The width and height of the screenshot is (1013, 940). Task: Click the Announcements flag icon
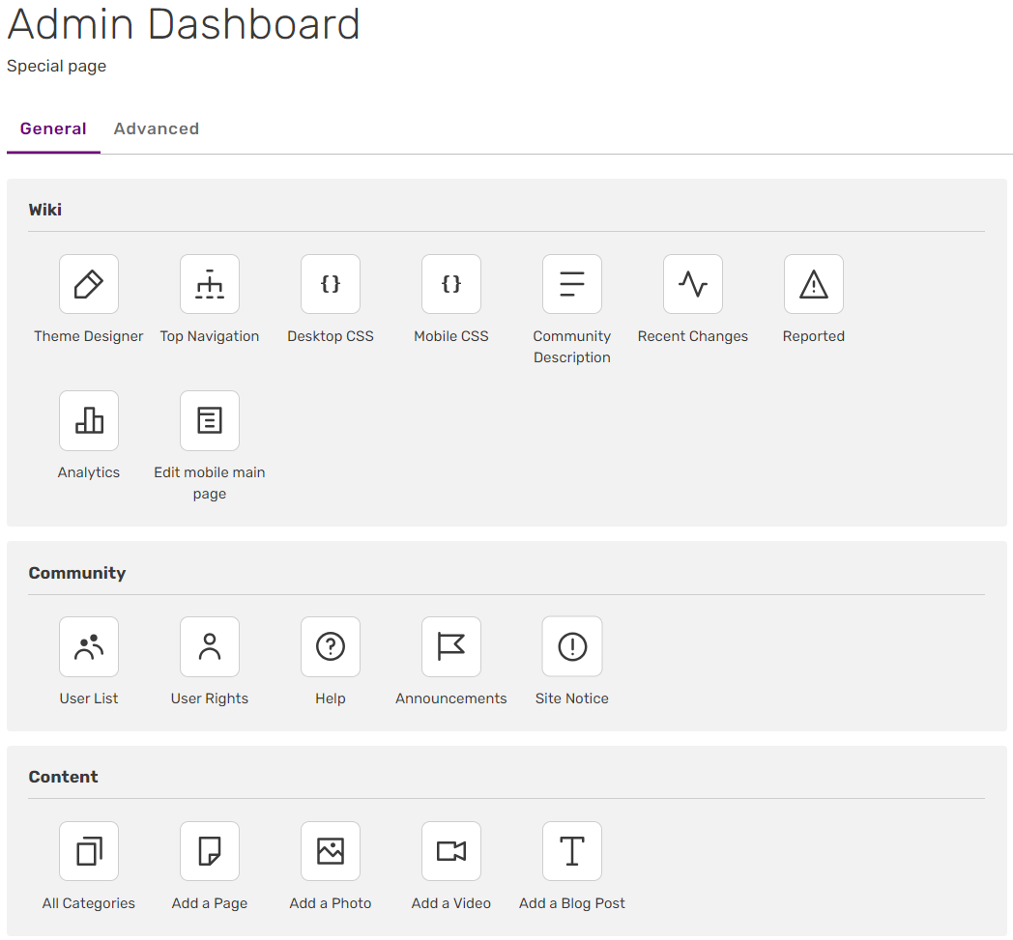pyautogui.click(x=451, y=646)
